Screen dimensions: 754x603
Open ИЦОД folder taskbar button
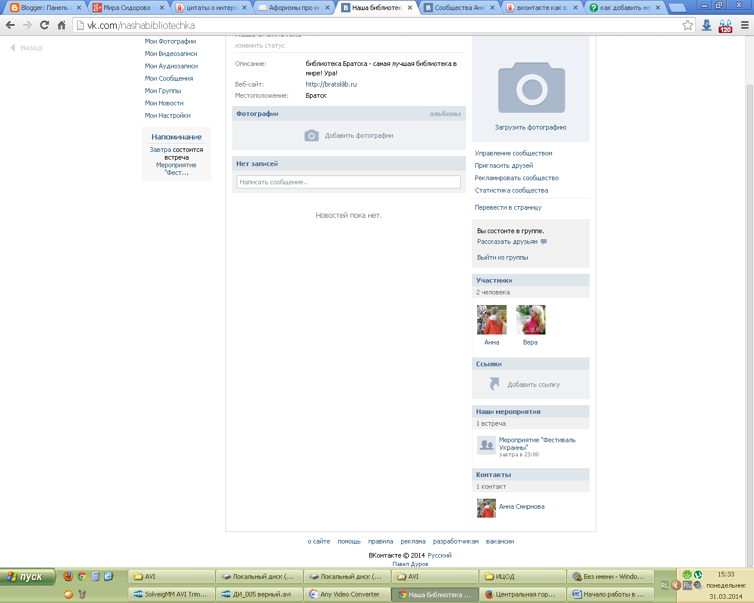tap(522, 577)
